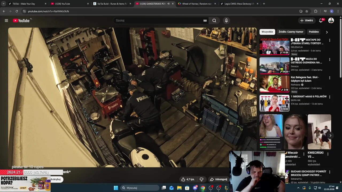Open options for MIXTAPE DO J*BANIA video

tap(329, 40)
